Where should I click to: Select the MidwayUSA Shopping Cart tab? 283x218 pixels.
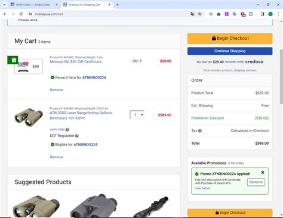pyautogui.click(x=85, y=5)
